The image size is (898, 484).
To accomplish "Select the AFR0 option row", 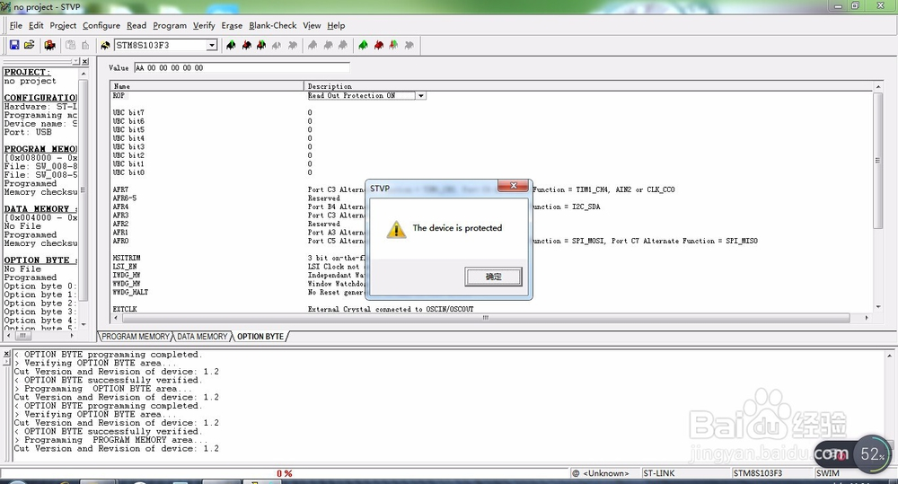I will click(120, 242).
